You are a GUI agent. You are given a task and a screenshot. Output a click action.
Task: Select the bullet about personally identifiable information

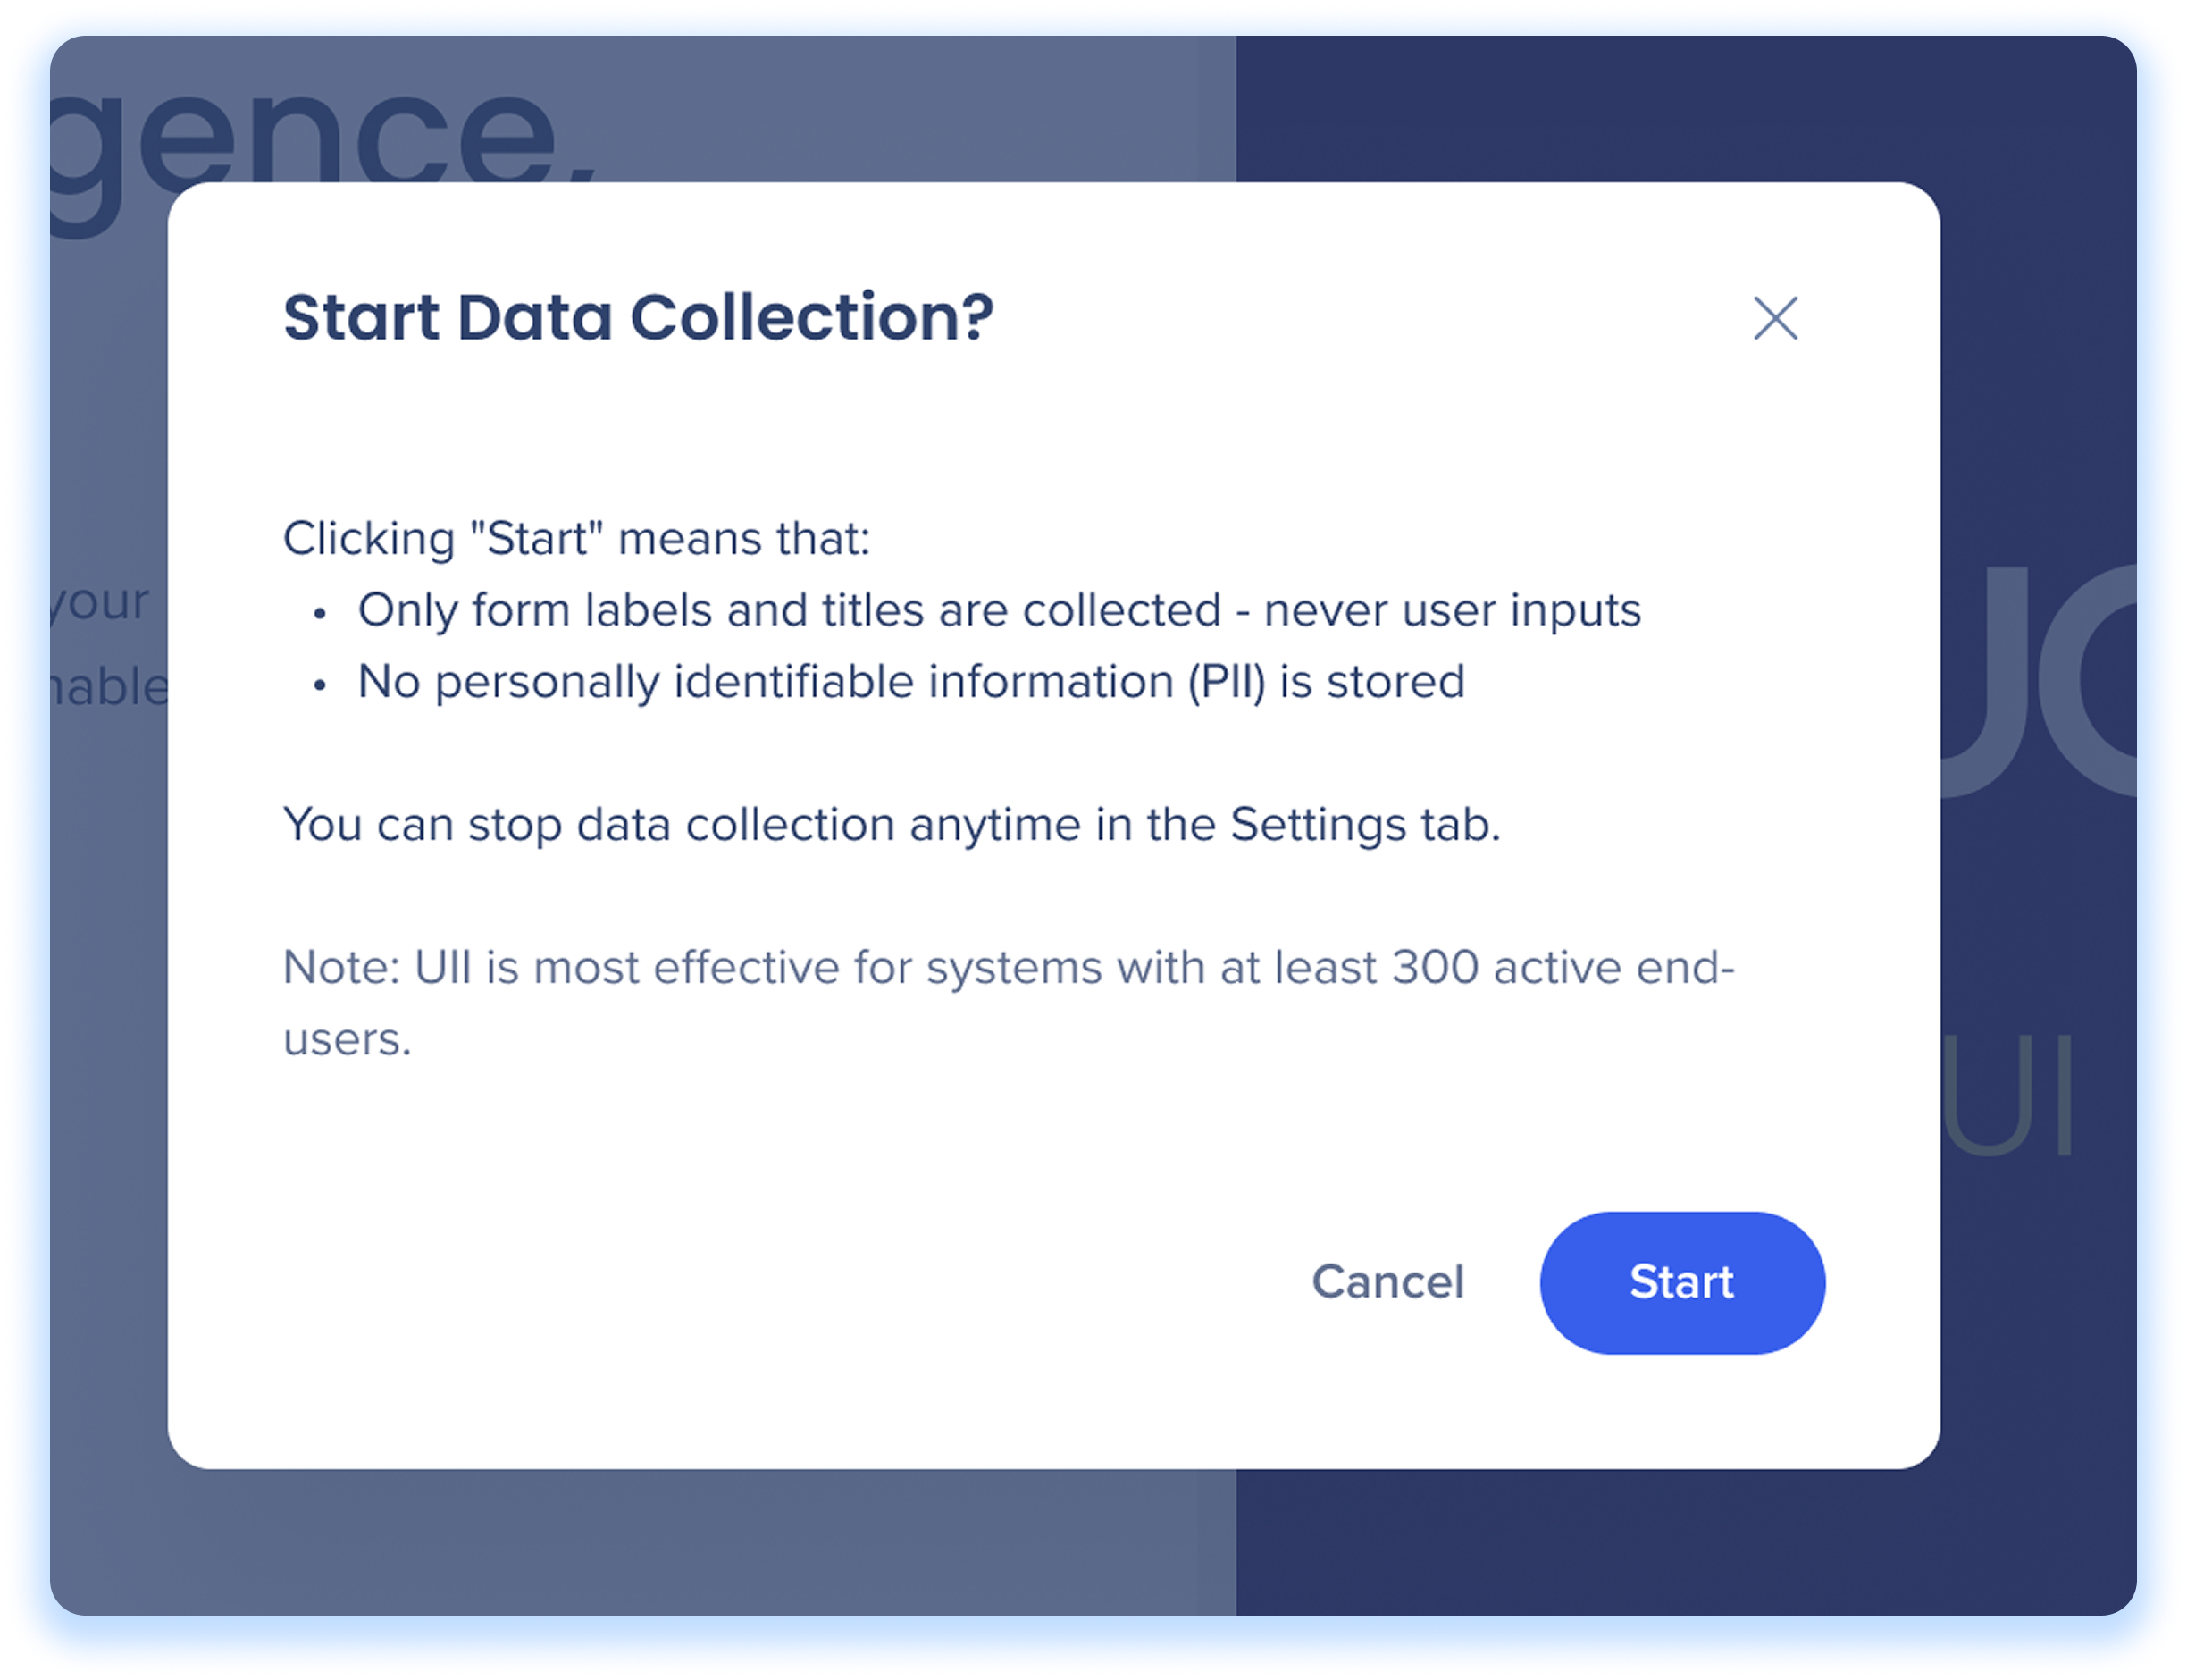[910, 682]
